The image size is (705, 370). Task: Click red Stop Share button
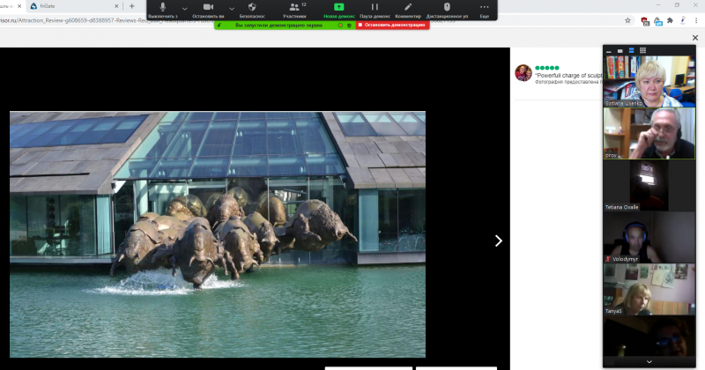(x=392, y=26)
